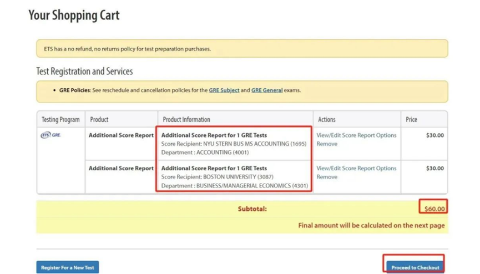
Task: Click the Your Shopping Cart heading
Action: tap(74, 16)
